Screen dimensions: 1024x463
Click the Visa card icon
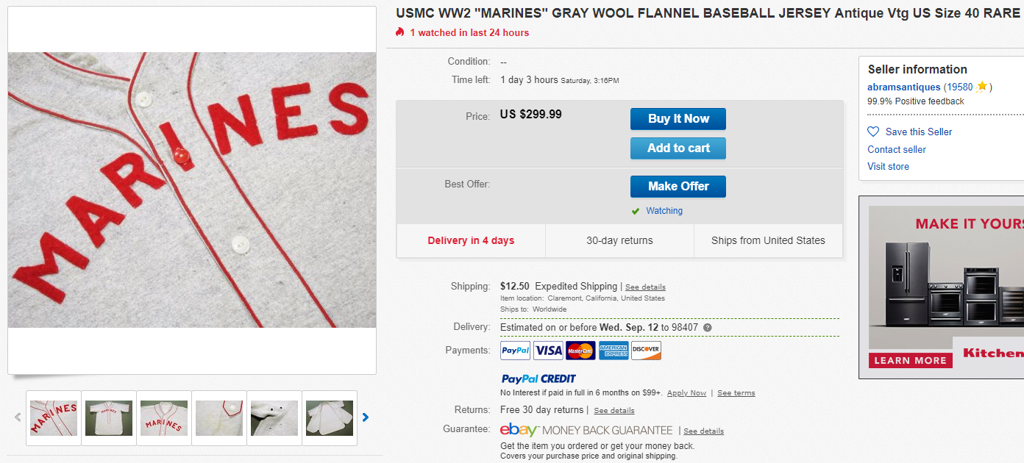click(x=548, y=351)
